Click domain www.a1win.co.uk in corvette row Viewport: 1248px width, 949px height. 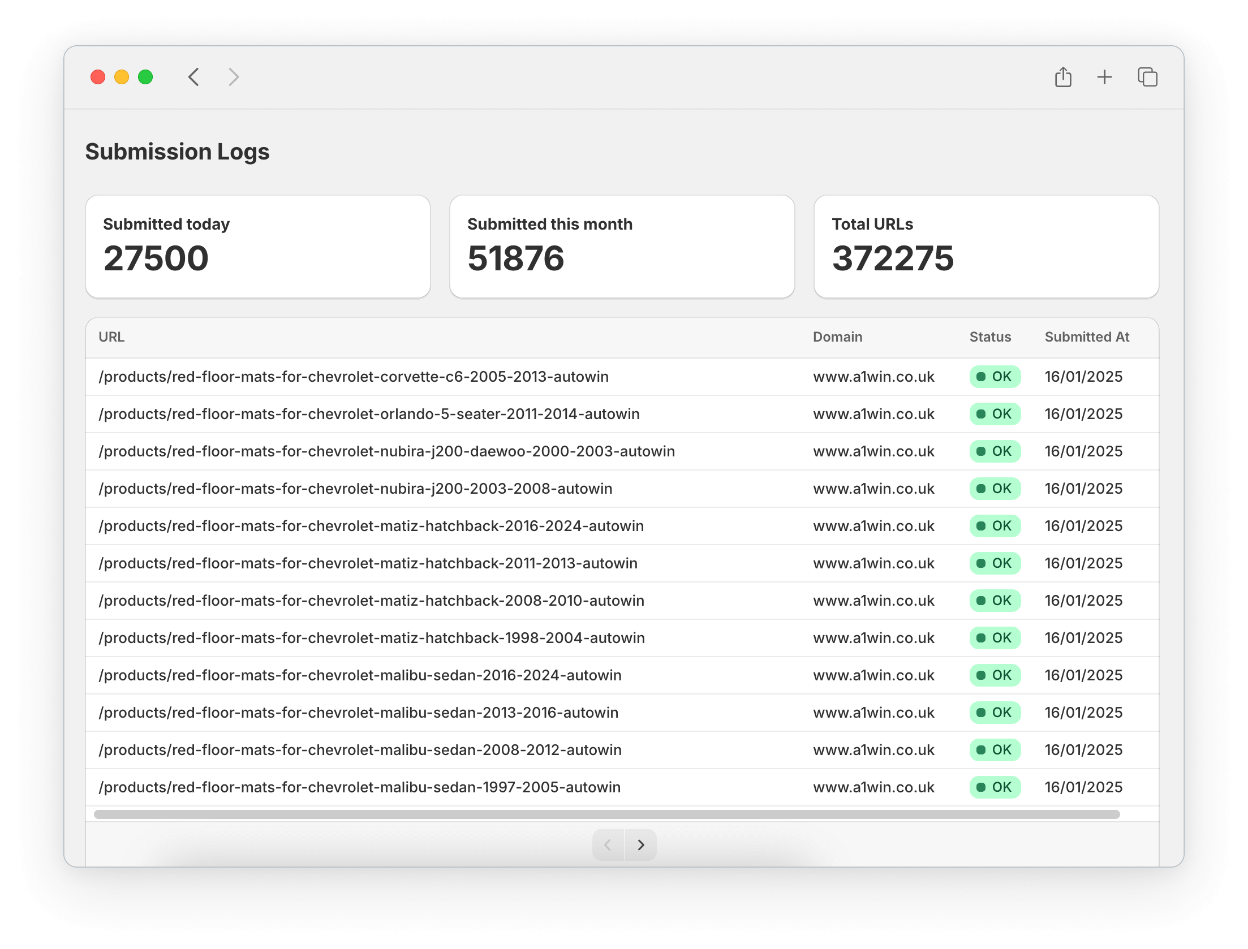coord(873,377)
